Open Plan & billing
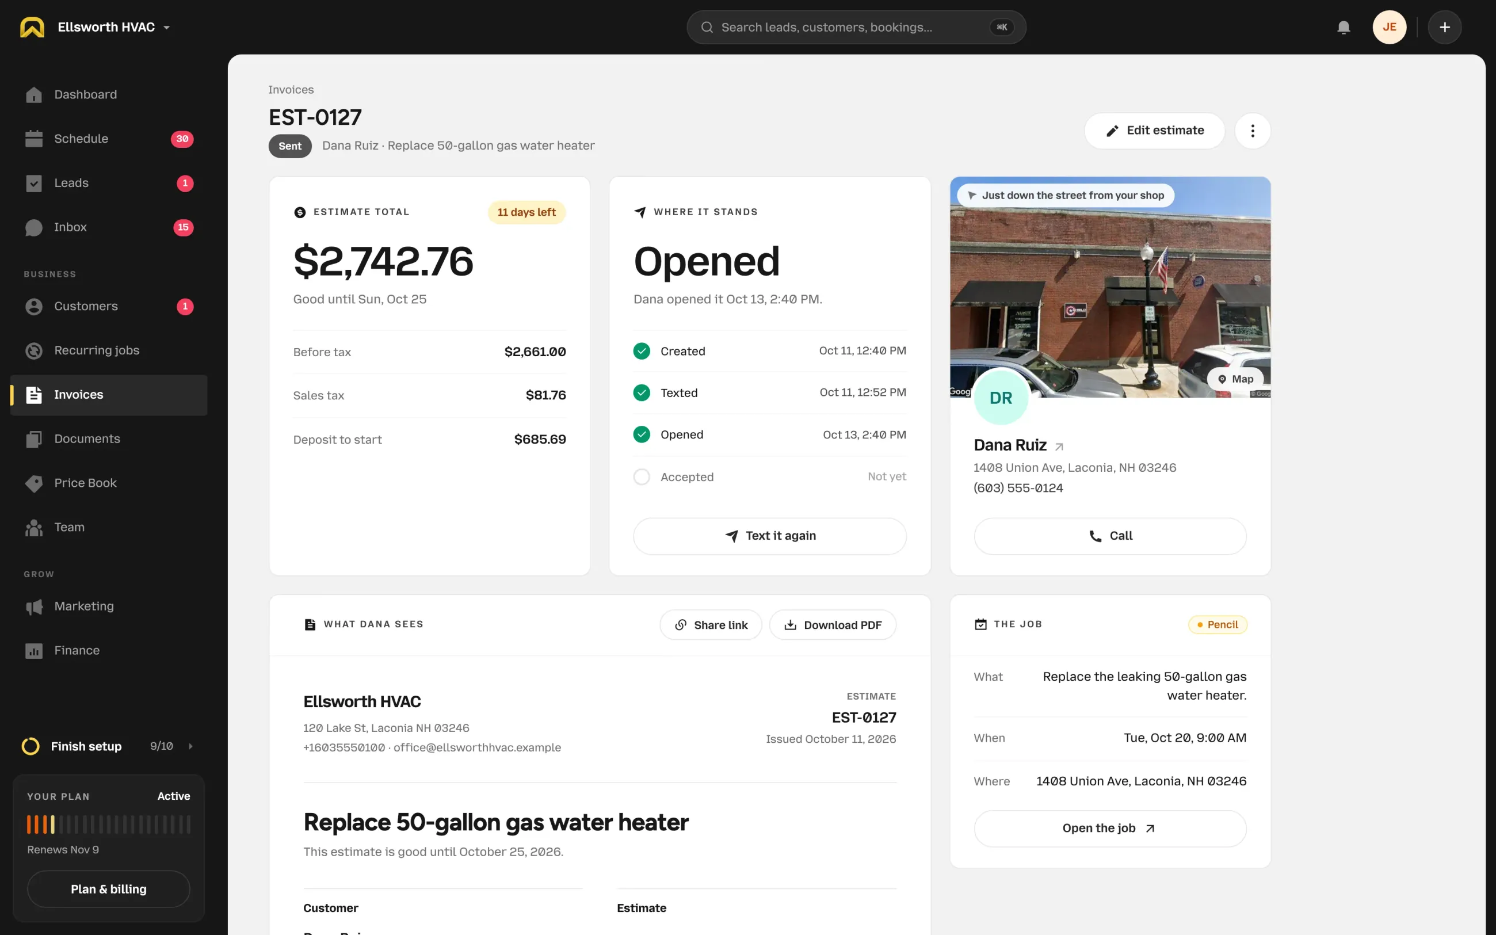The width and height of the screenshot is (1496, 935). tap(109, 889)
